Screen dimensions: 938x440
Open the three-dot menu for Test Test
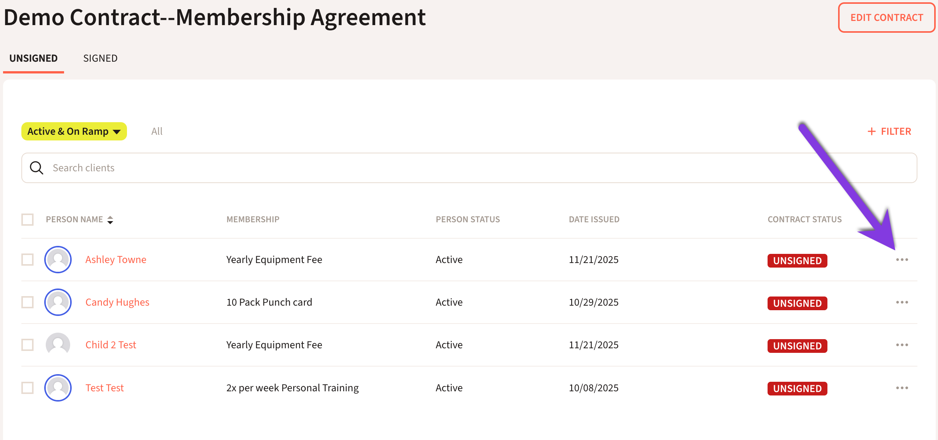pos(902,388)
